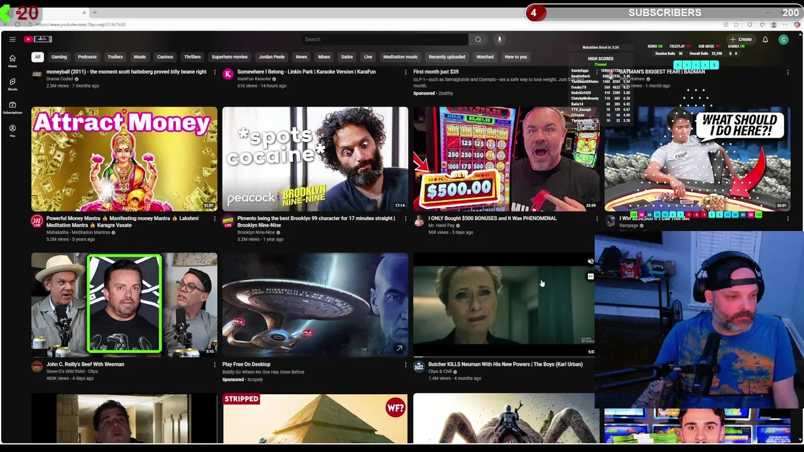Screen dimensions: 804x452
Task: Click the browser back arrow
Action: tap(6, 24)
